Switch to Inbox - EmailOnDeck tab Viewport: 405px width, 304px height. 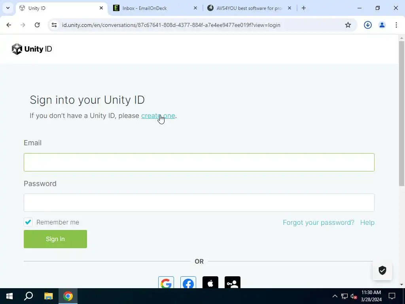coord(155,8)
